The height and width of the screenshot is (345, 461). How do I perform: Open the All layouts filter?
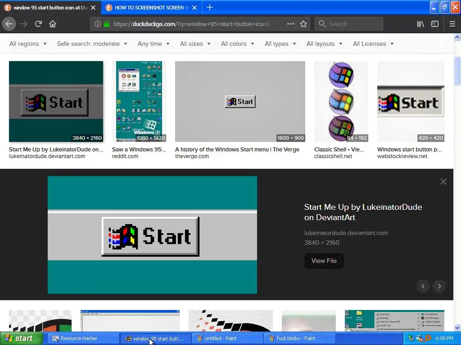[x=324, y=44]
